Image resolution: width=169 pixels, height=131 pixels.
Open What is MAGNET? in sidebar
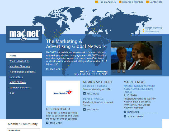click(19, 61)
